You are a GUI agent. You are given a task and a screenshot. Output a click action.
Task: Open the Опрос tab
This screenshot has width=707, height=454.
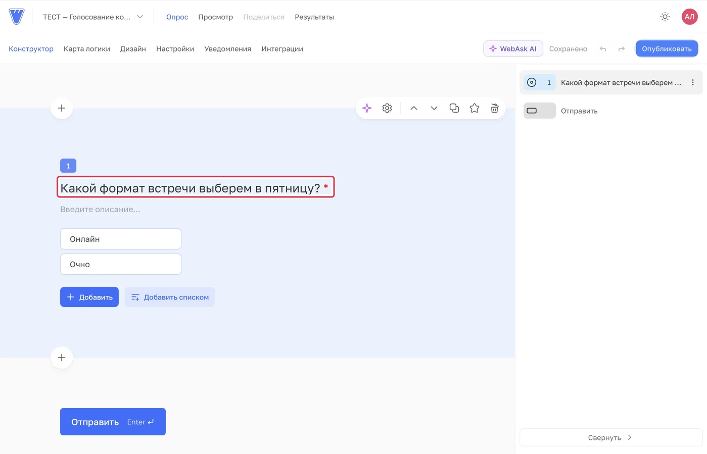[x=177, y=17]
